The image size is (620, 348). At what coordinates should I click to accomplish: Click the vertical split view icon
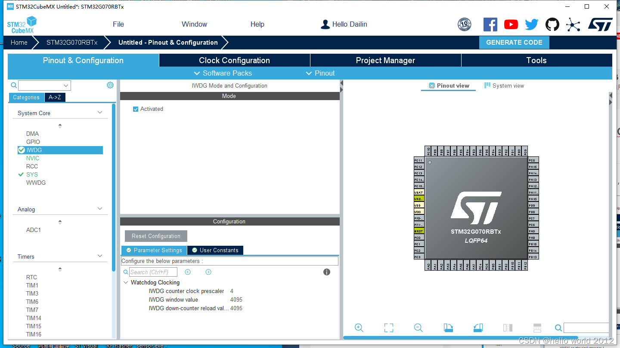(508, 328)
